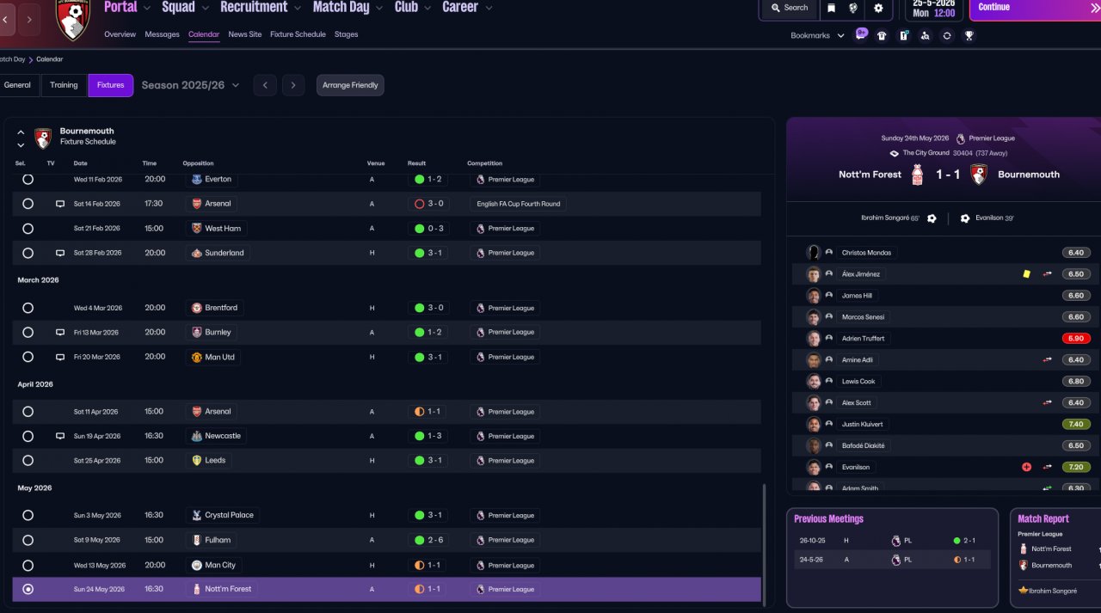Select the Everton fixture radio button

pos(28,180)
